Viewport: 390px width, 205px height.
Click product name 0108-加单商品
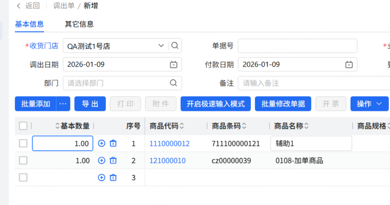pyautogui.click(x=299, y=161)
